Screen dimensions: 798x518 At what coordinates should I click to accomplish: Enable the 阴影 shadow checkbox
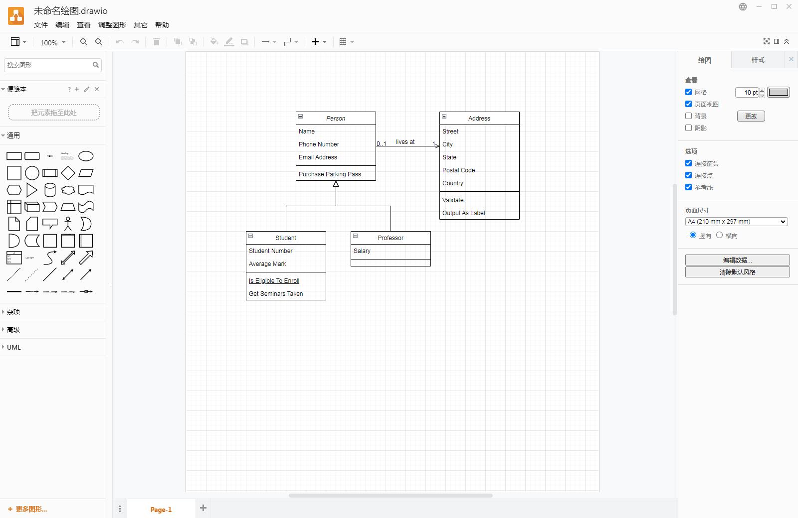point(688,128)
